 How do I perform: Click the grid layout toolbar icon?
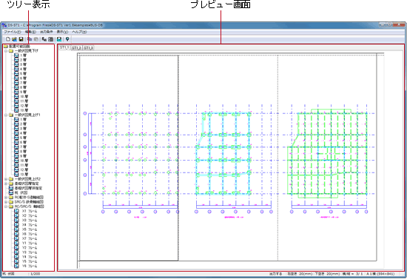pyautogui.click(x=51, y=39)
